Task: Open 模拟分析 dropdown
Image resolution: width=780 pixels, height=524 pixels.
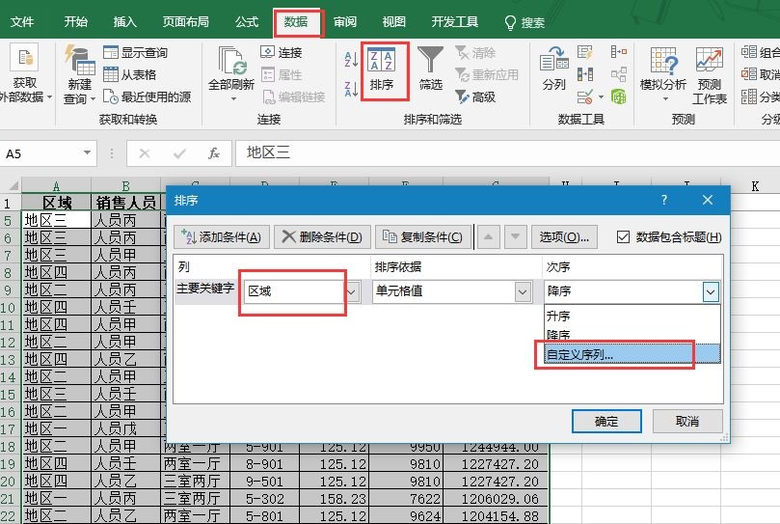Action: pyautogui.click(x=663, y=73)
